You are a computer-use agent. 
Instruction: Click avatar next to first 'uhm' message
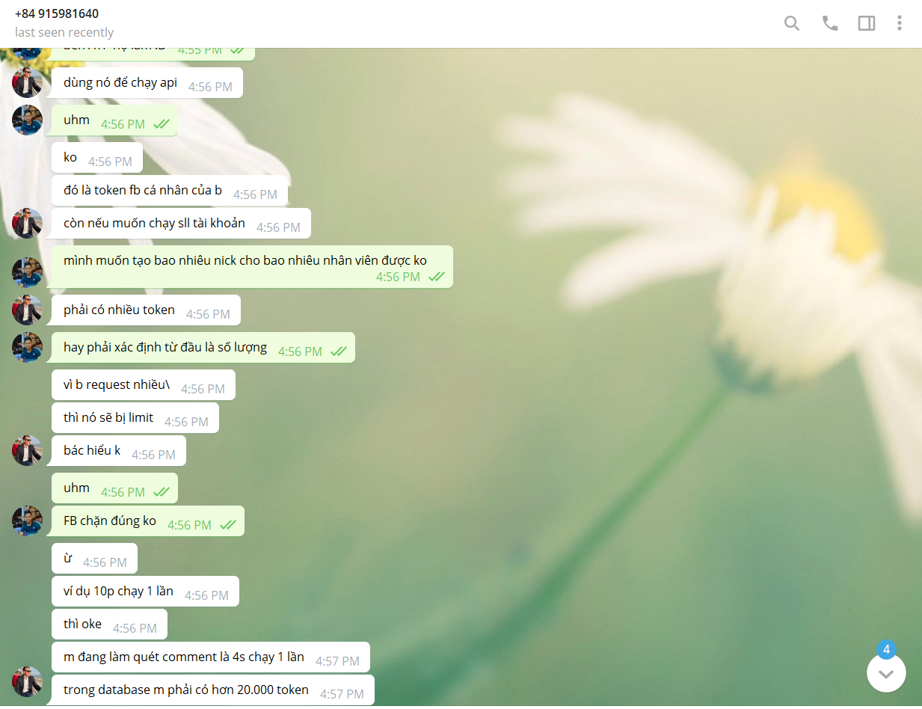27,120
